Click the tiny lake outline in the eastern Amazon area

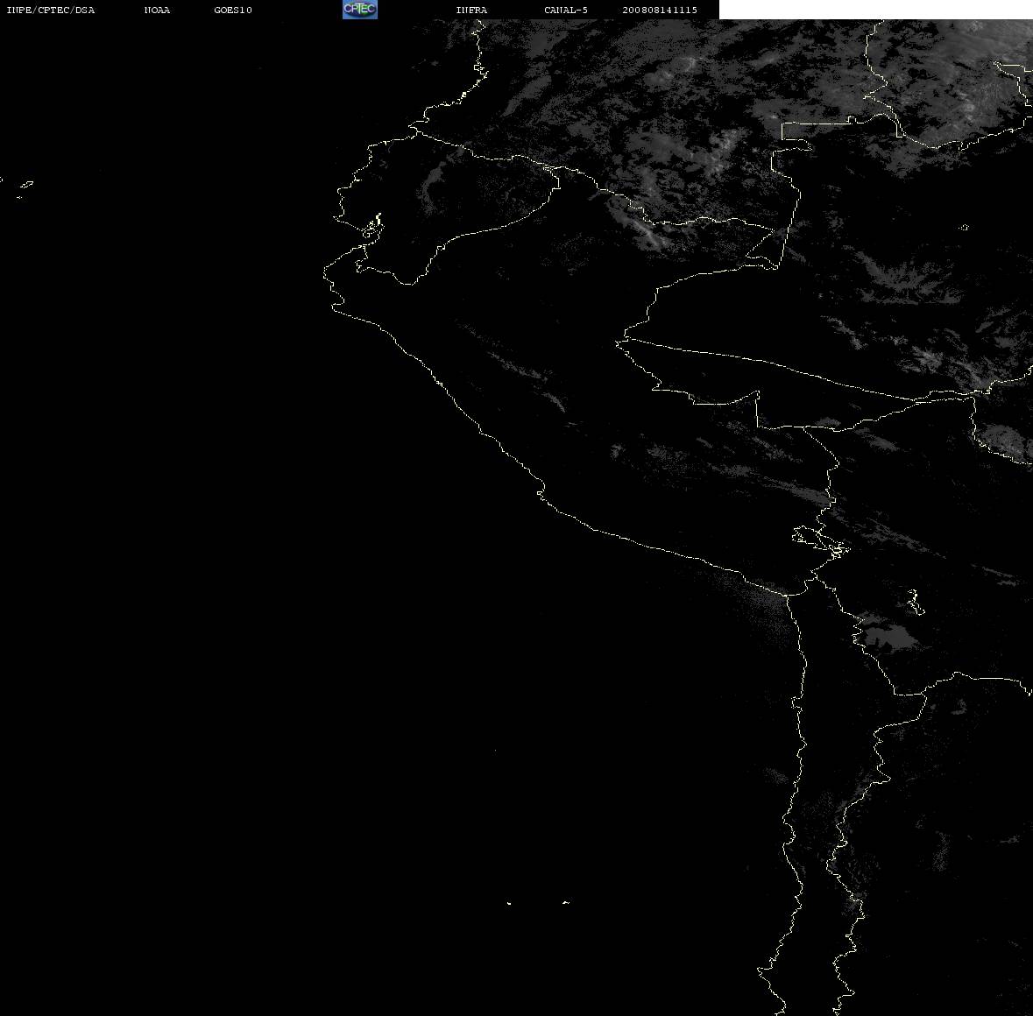click(x=964, y=227)
